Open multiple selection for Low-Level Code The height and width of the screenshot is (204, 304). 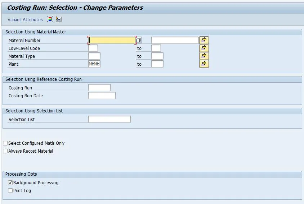pyautogui.click(x=204, y=48)
